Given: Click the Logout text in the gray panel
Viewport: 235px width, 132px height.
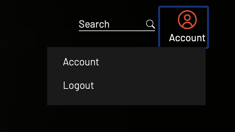Looking at the screenshot, I should [x=78, y=86].
